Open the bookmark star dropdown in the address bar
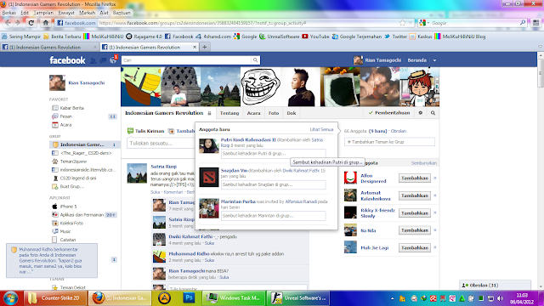Viewport: 544px width, 306px height. [x=411, y=23]
